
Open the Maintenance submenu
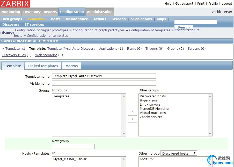pos(77,19)
